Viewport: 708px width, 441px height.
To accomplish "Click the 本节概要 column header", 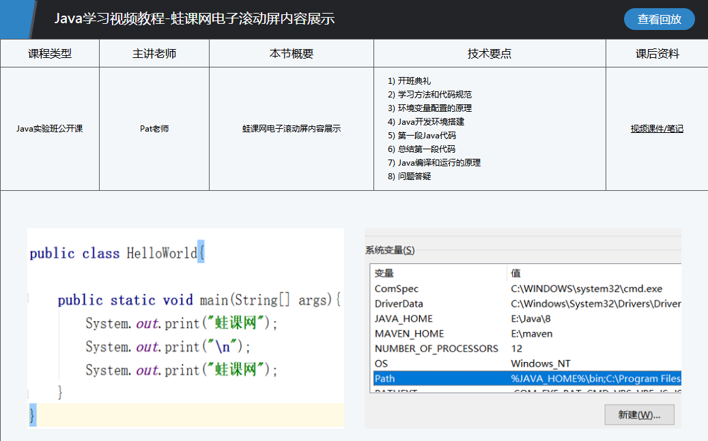I will (292, 54).
